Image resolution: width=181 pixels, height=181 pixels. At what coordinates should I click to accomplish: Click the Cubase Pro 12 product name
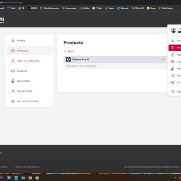pos(81,59)
